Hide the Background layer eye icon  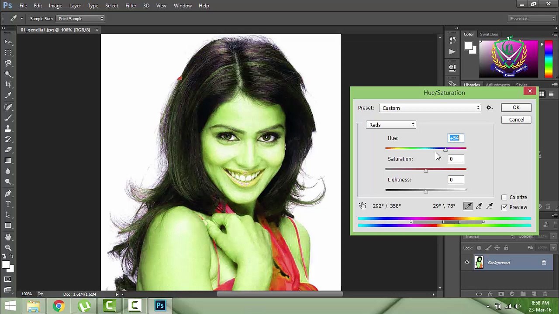(467, 263)
